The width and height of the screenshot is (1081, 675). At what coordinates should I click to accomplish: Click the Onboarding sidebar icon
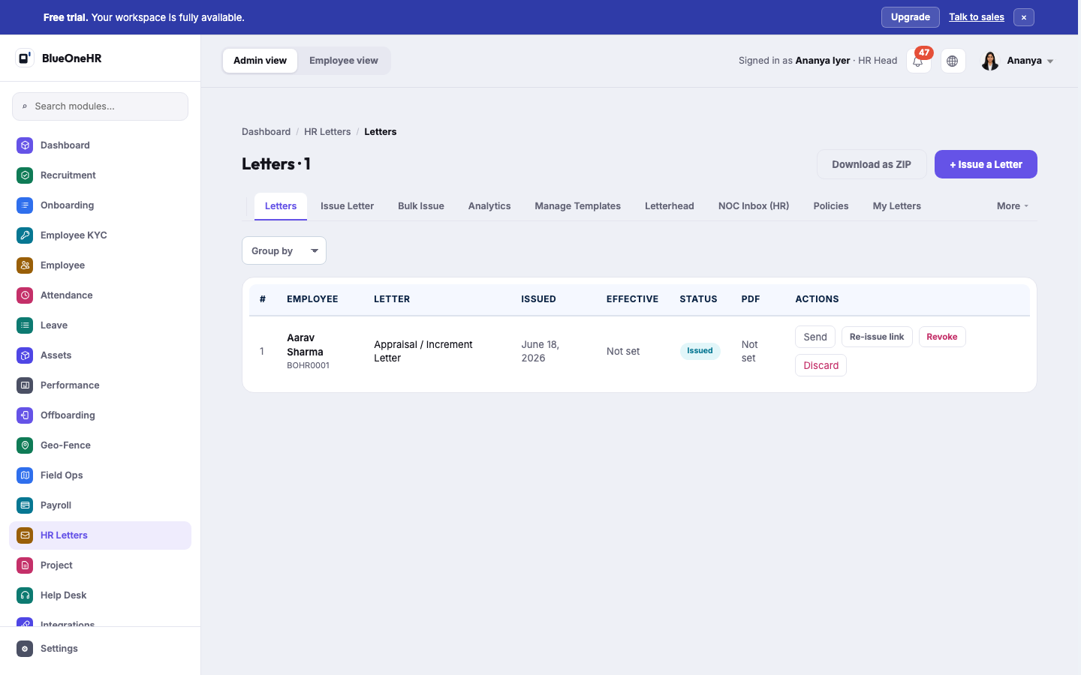coord(25,205)
